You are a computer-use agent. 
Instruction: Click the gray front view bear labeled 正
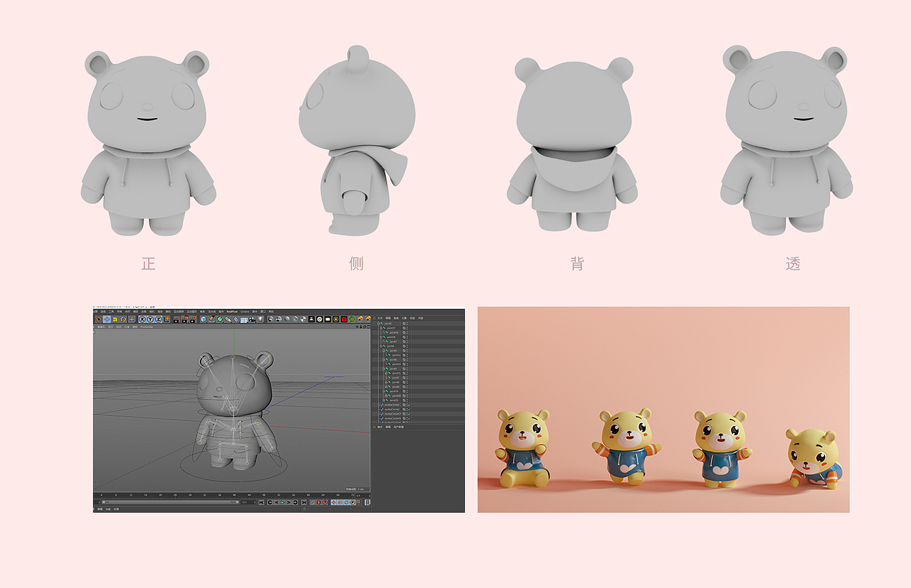tap(149, 142)
